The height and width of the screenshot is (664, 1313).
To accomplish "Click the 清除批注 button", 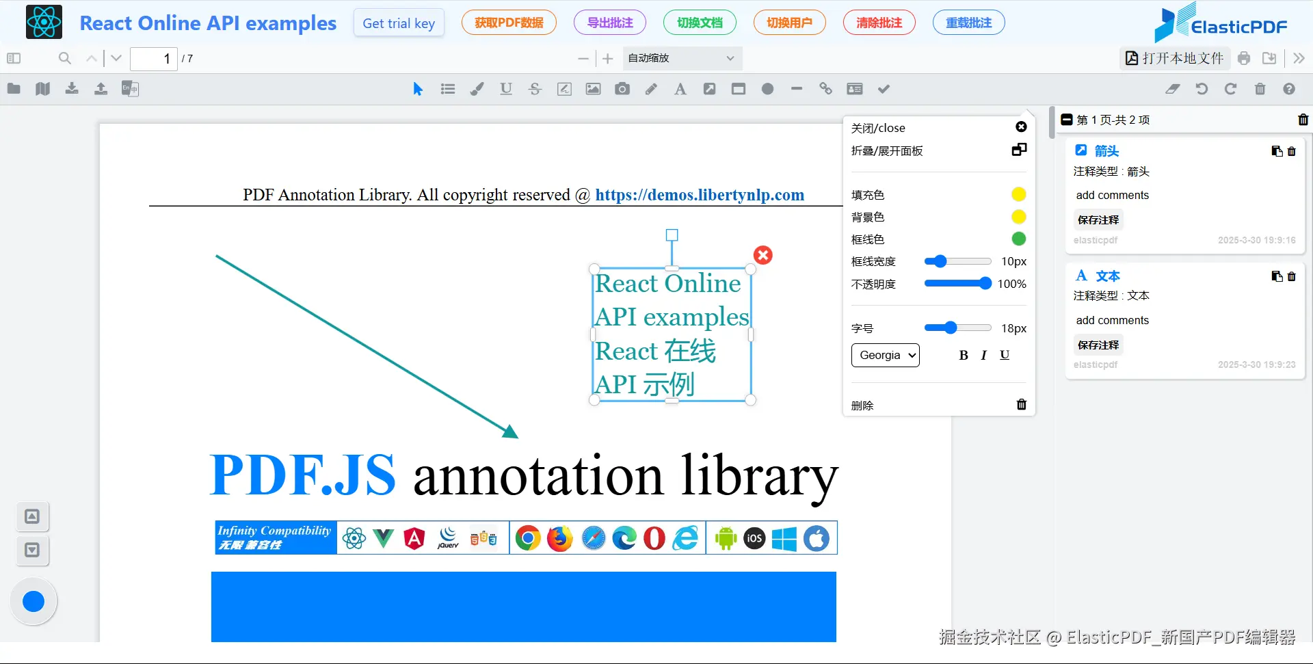I will click(x=879, y=23).
